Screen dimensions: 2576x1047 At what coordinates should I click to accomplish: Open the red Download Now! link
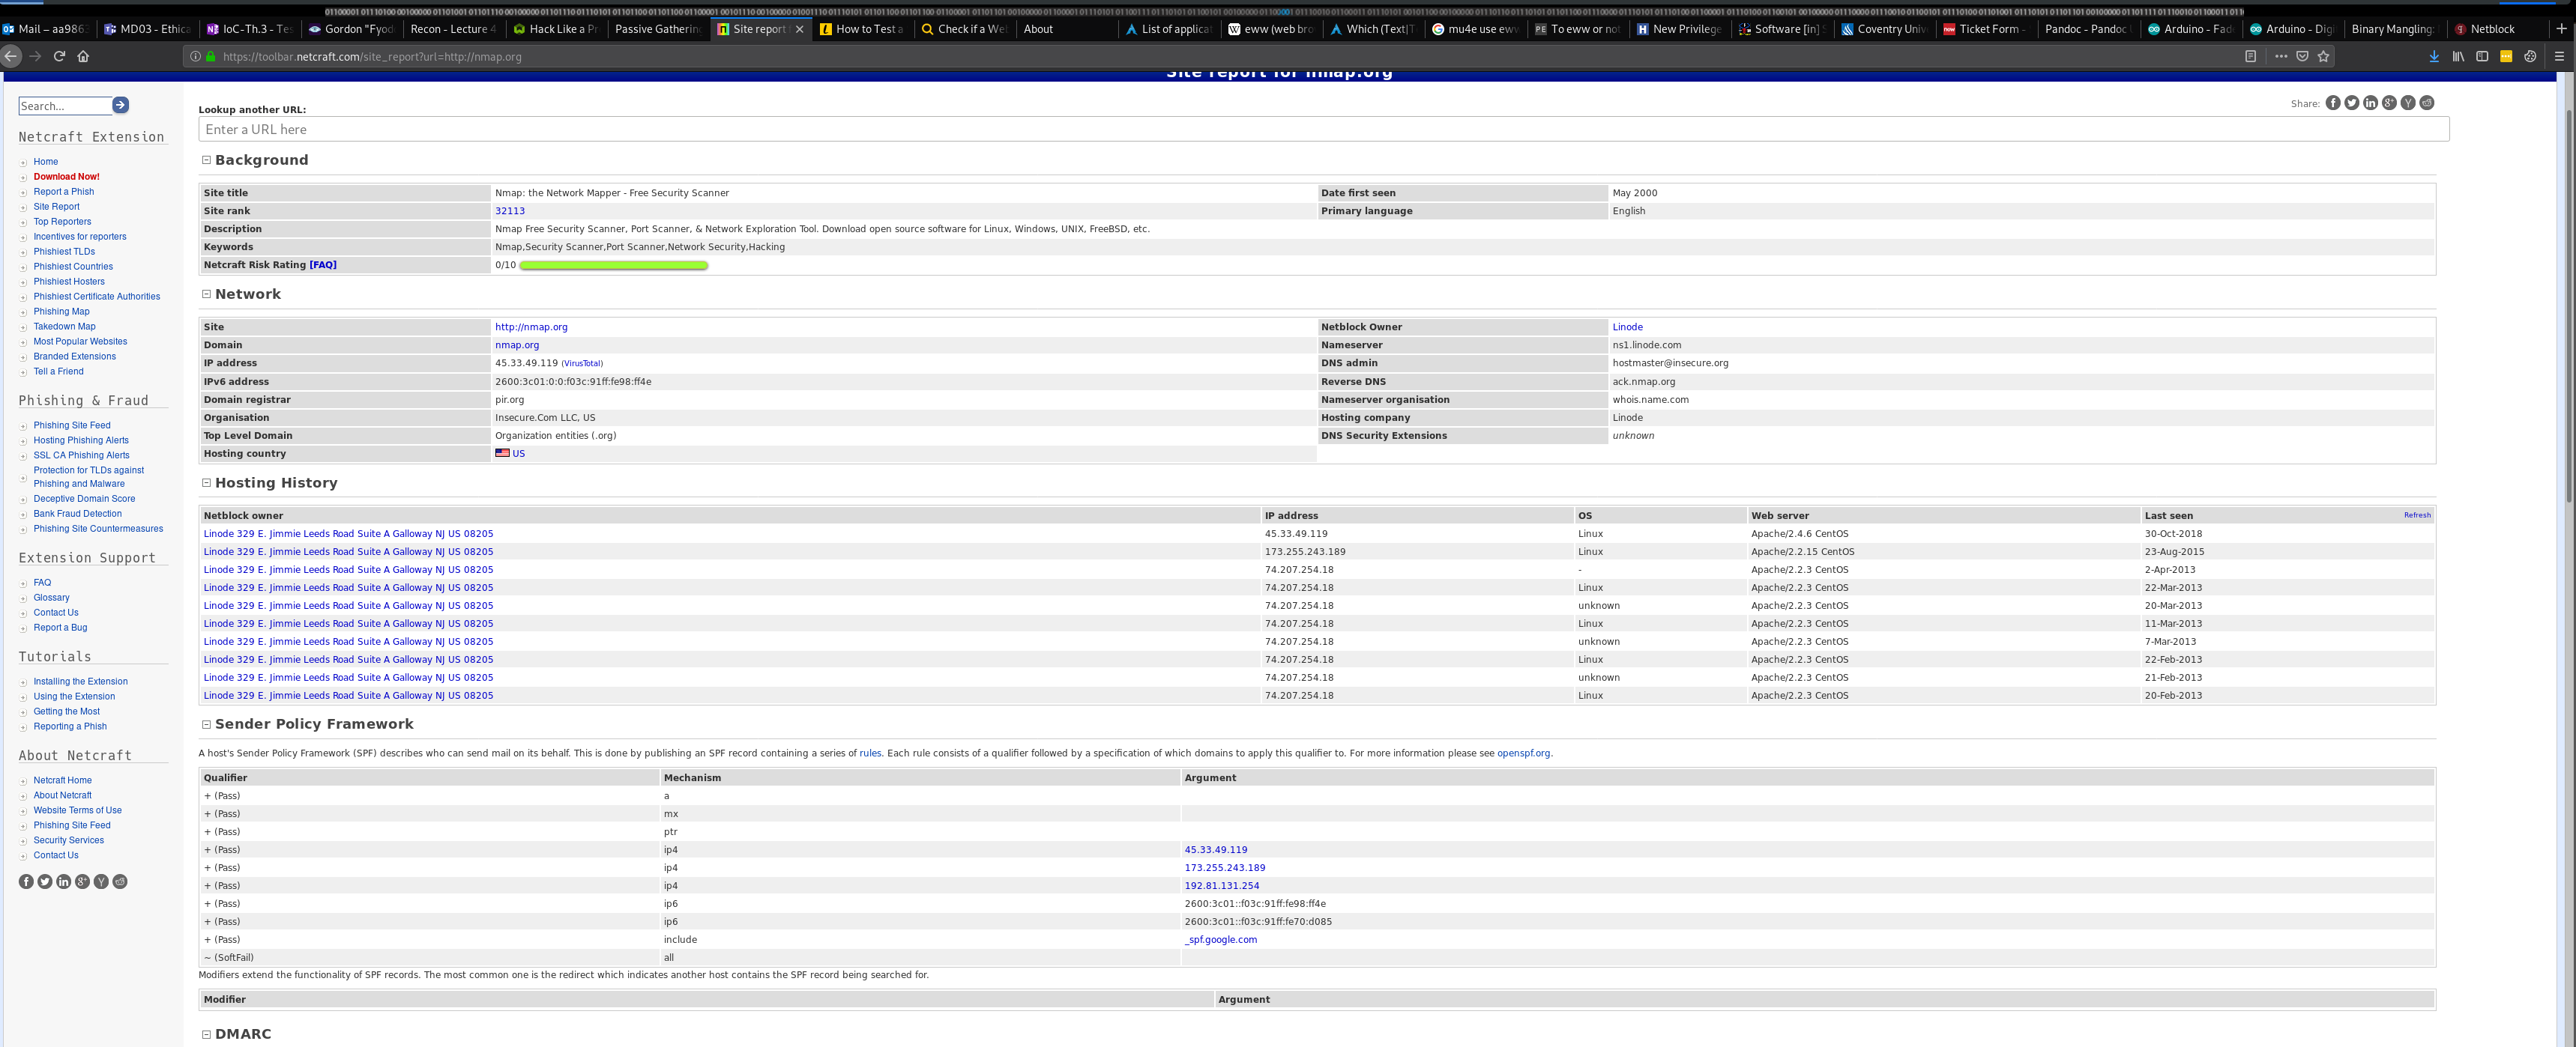66,177
